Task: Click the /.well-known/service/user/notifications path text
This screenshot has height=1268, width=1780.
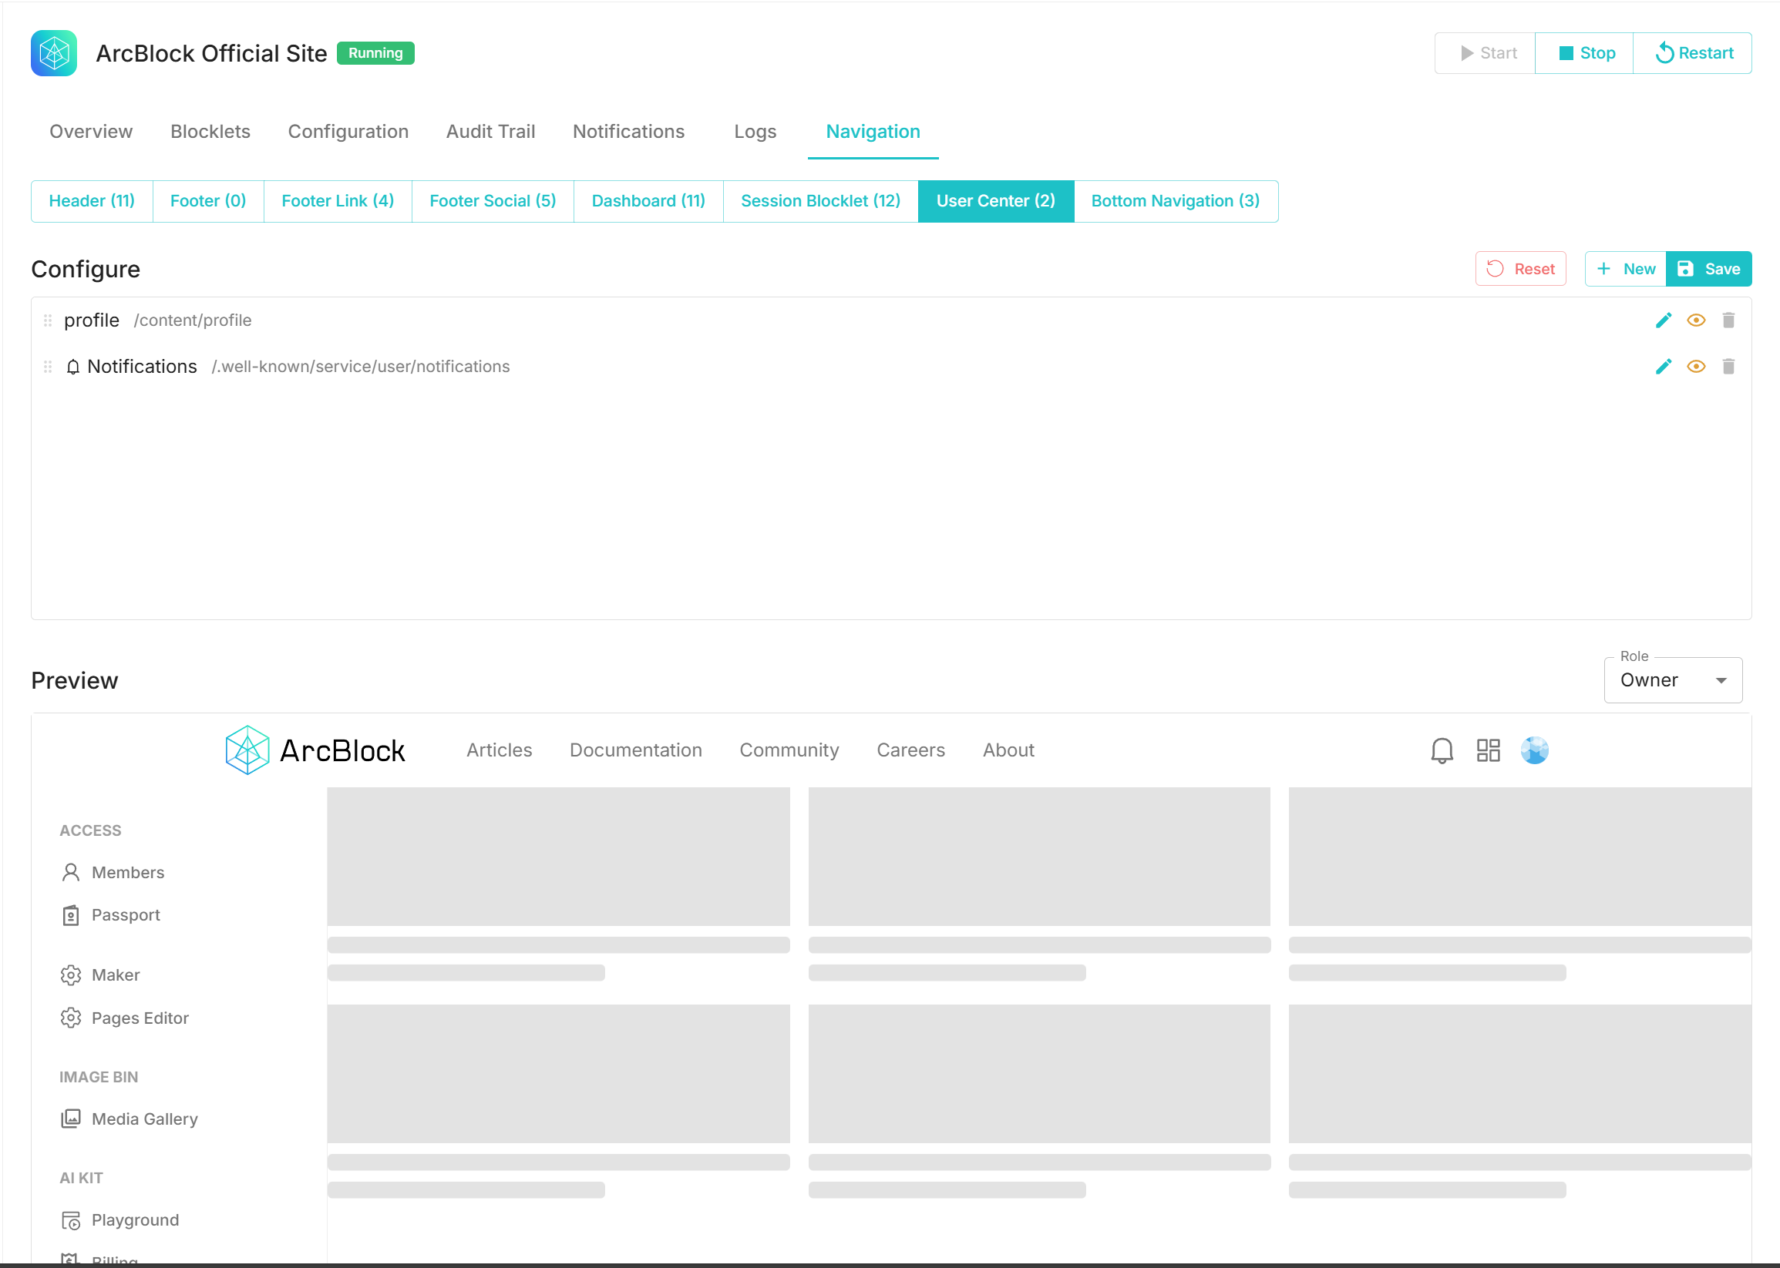Action: [x=361, y=366]
